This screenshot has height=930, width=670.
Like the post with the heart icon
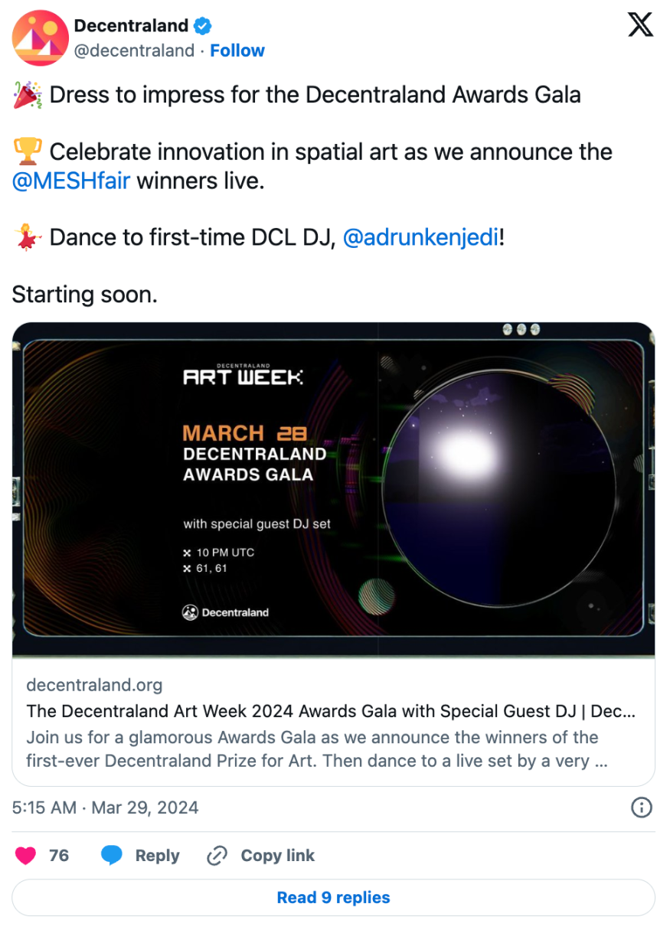(x=26, y=856)
